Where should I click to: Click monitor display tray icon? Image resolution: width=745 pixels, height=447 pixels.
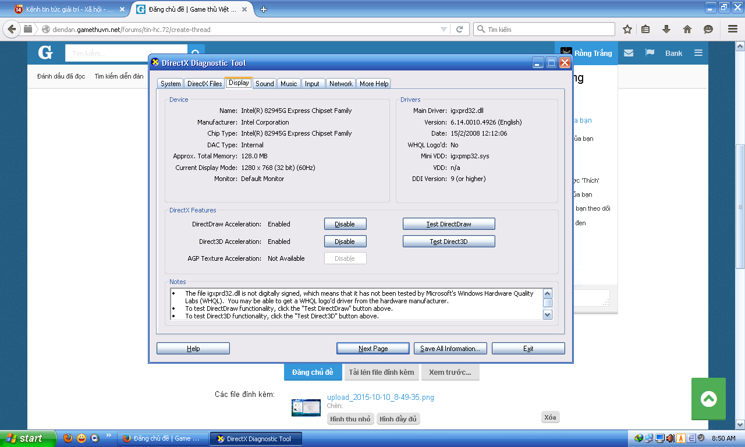[x=659, y=438]
